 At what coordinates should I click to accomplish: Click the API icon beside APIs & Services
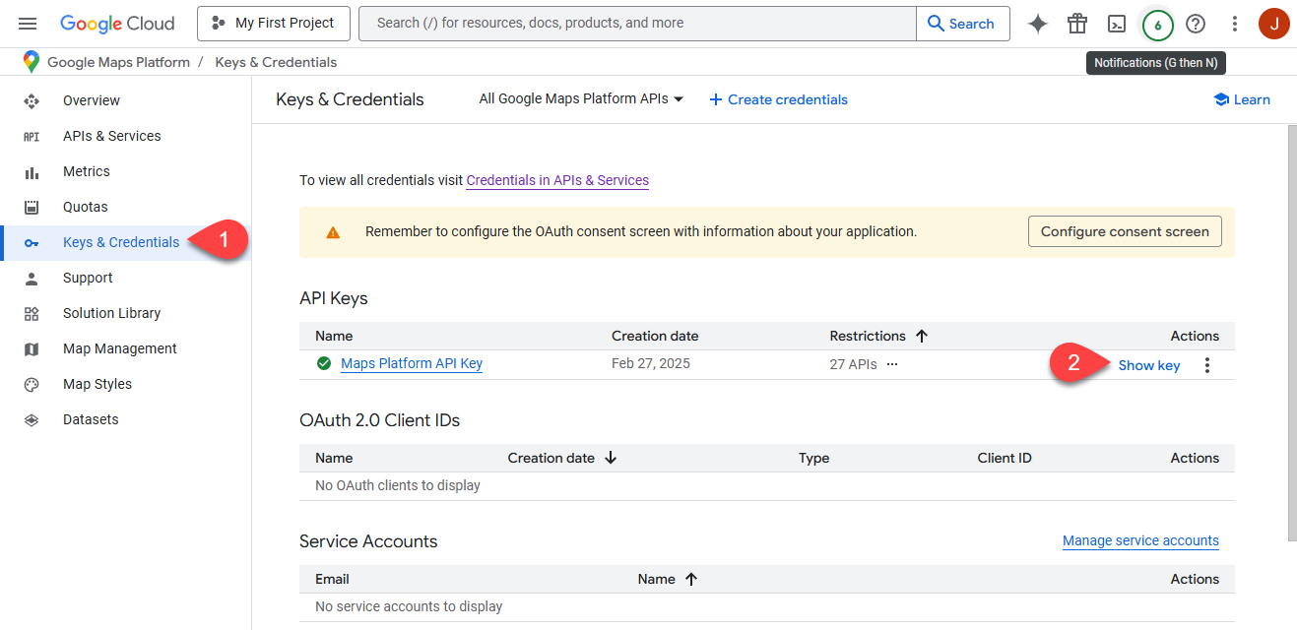coord(32,136)
